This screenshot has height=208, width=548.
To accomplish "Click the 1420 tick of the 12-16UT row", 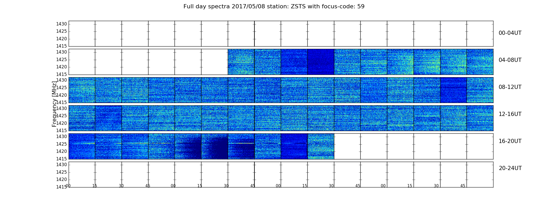I will point(62,123).
